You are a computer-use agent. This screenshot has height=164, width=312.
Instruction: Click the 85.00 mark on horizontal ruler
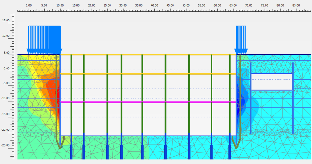pos(296,5)
